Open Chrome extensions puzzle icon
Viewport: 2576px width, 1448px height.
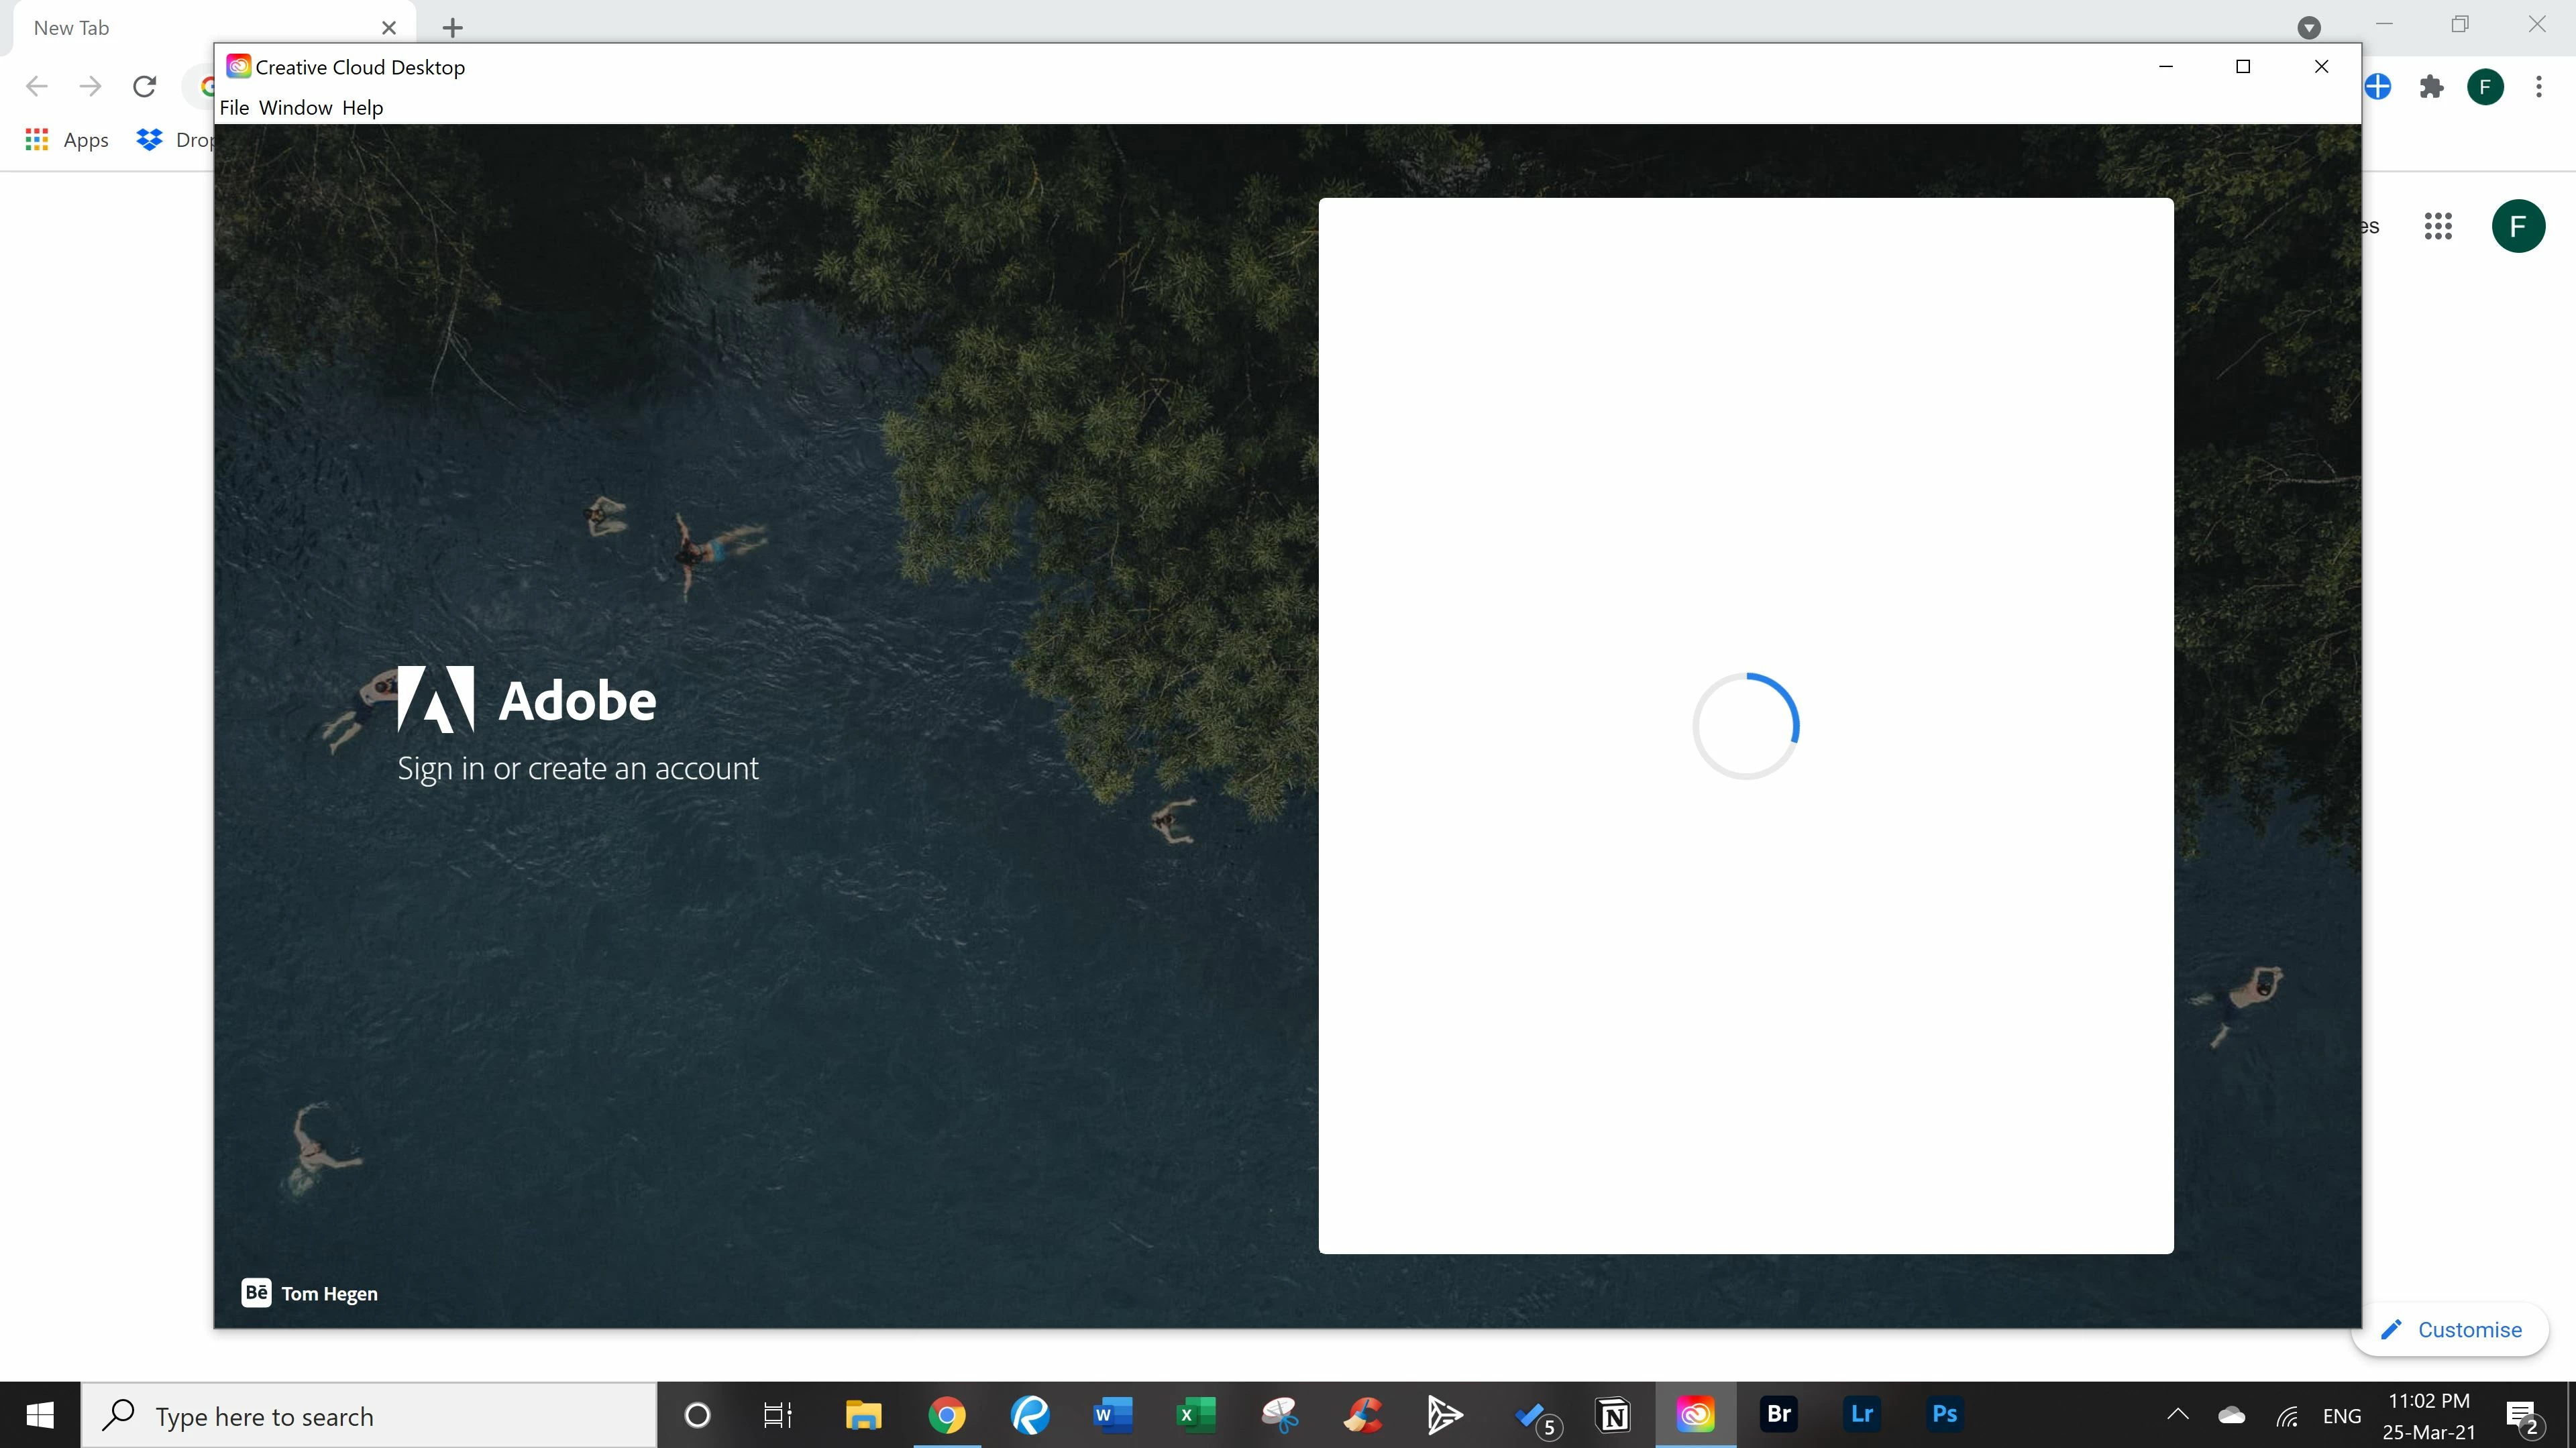click(2431, 87)
